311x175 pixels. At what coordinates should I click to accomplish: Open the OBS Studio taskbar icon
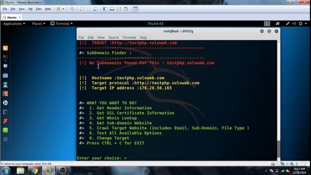(63, 171)
